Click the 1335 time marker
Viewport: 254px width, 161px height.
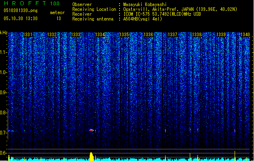124,35
